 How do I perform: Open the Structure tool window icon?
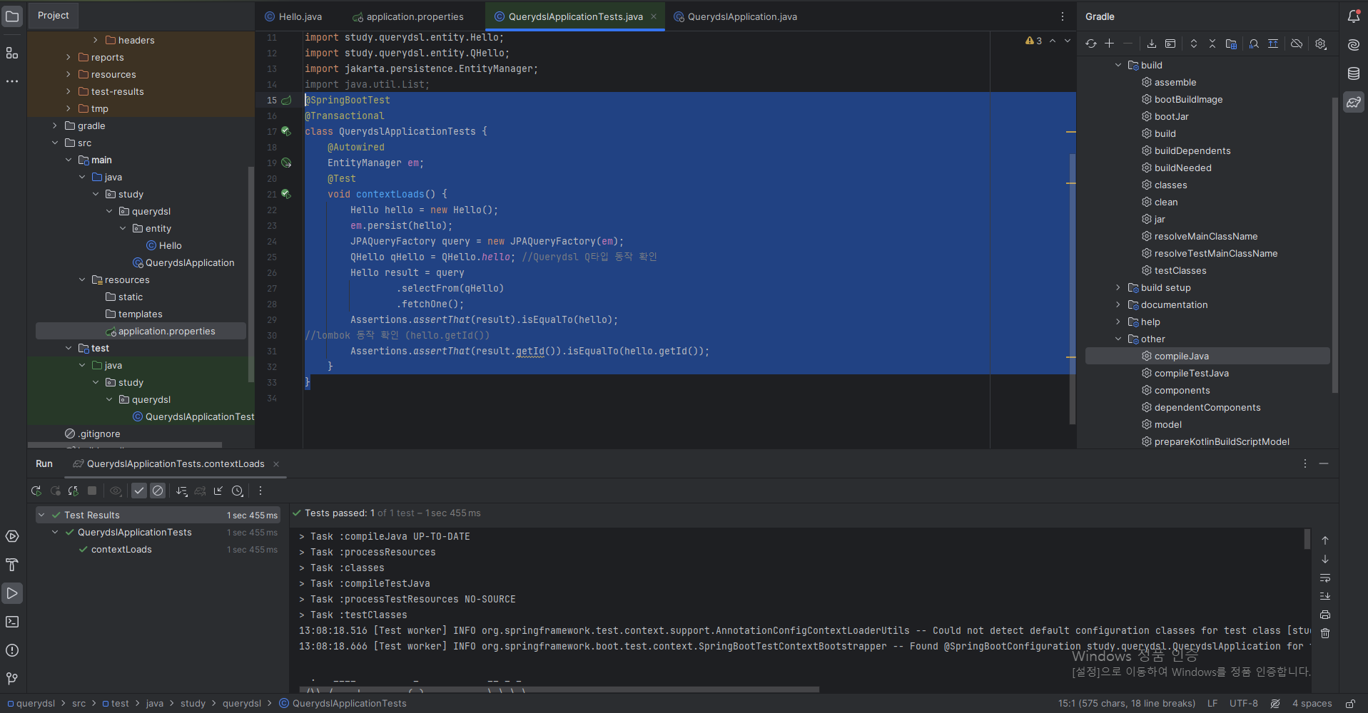tap(12, 53)
